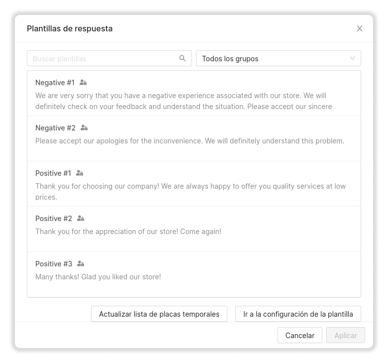Click the Cancelar button
The image size is (388, 363).
coord(299,336)
